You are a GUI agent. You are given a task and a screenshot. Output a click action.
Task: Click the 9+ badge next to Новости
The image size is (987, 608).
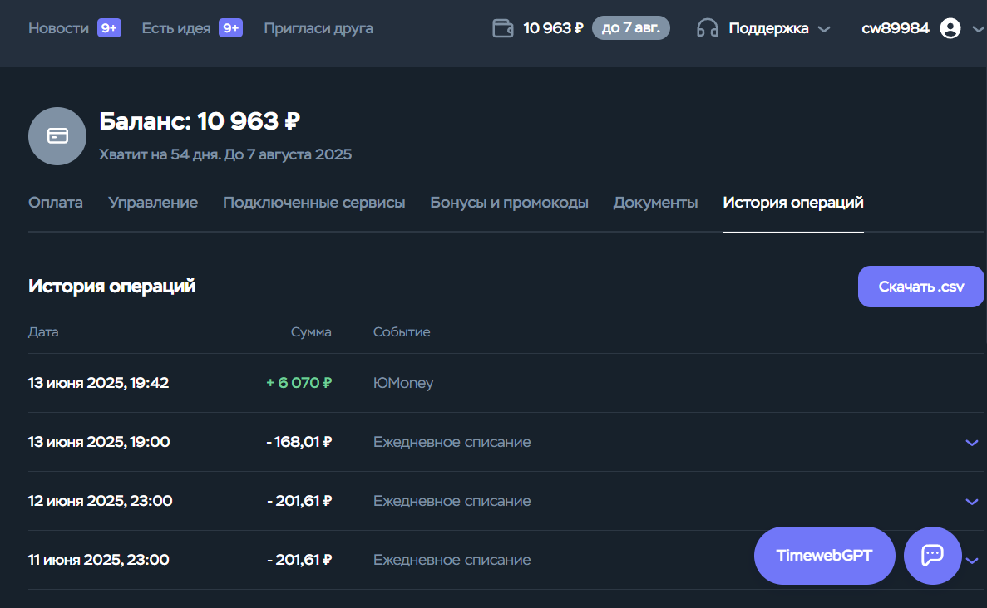(x=109, y=28)
